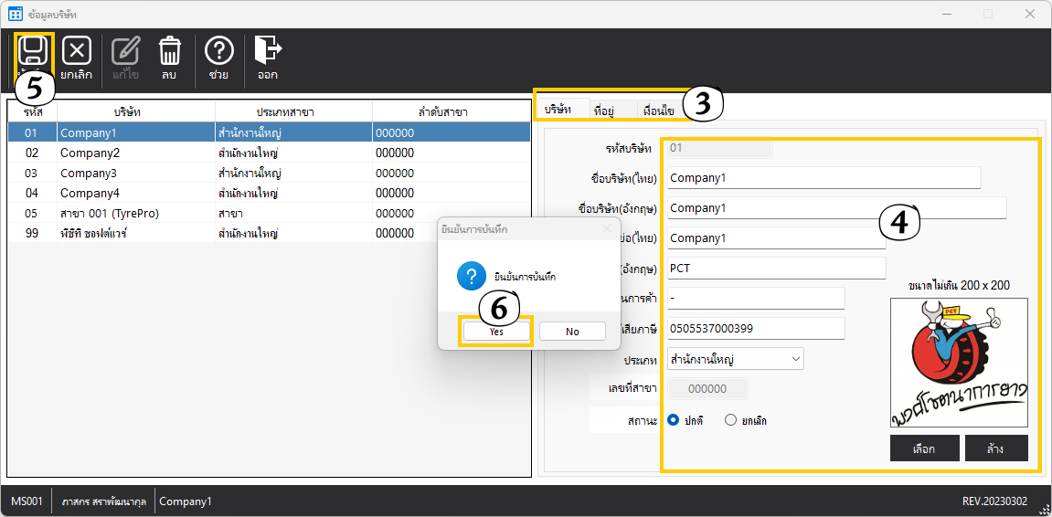This screenshot has width=1052, height=517.
Task: Click the ล้าง (Clear) logo button
Action: (995, 448)
